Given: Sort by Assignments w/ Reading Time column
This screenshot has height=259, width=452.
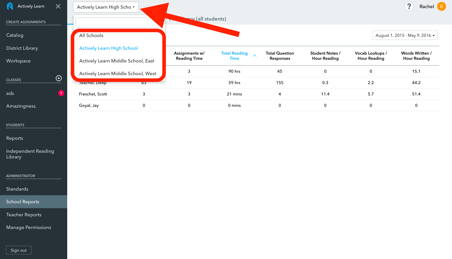Looking at the screenshot, I should click(189, 56).
